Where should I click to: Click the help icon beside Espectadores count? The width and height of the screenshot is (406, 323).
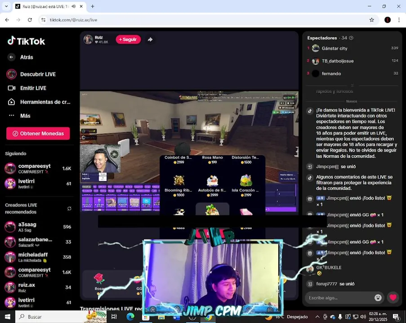351,38
